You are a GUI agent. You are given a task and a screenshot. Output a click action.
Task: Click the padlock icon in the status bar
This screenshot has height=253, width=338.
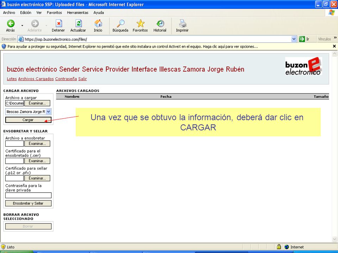point(279,247)
